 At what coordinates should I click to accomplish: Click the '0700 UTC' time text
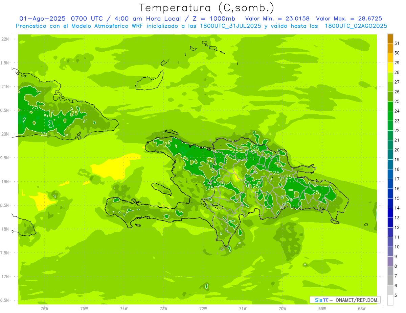pos(87,19)
